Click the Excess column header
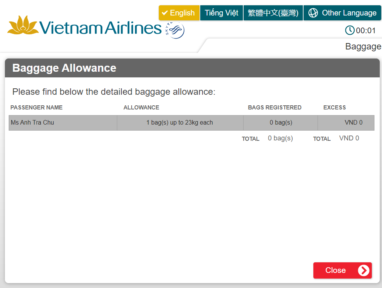Viewport: 382px width, 288px height. point(334,108)
